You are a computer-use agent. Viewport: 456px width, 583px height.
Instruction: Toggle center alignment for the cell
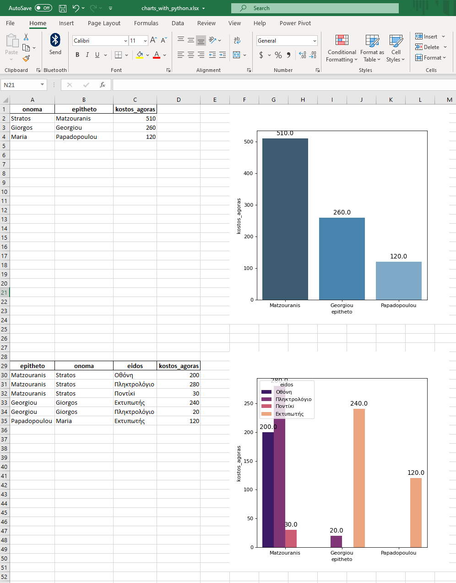coord(190,55)
